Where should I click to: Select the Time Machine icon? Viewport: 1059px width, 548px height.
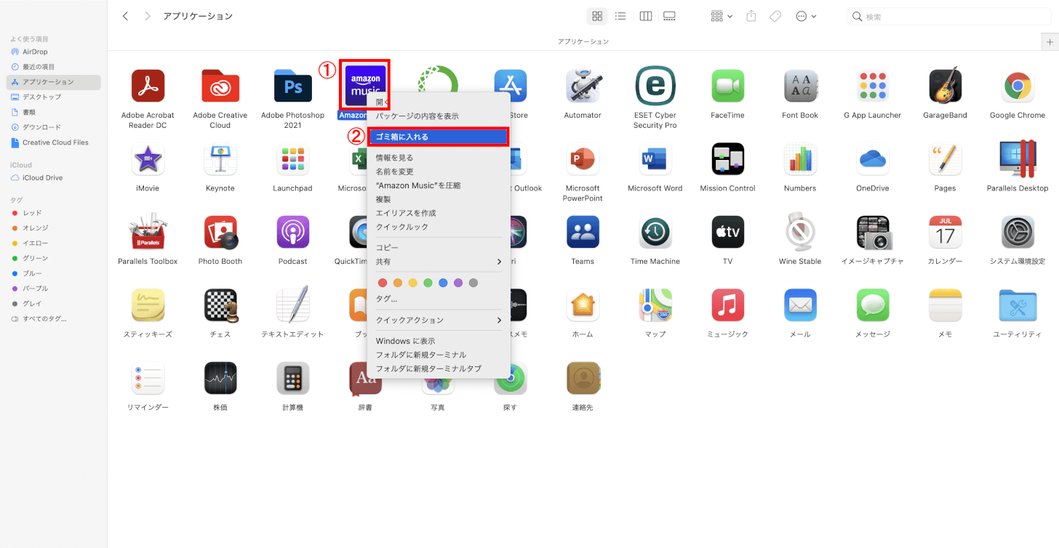[655, 232]
